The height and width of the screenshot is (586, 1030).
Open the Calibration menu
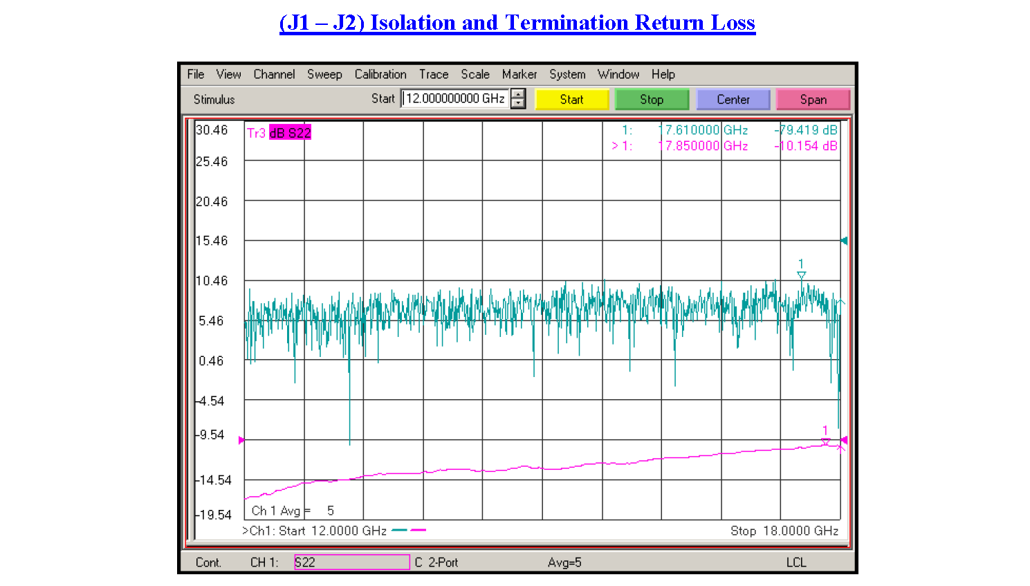click(x=380, y=74)
